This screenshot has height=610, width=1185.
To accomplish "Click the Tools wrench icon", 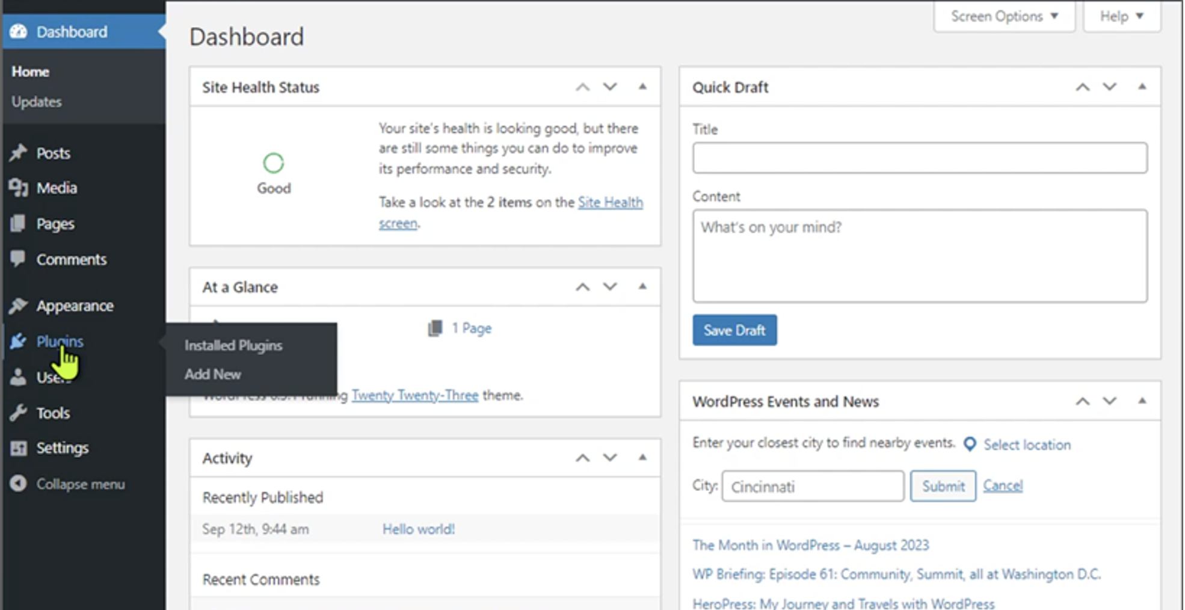I will click(x=18, y=413).
